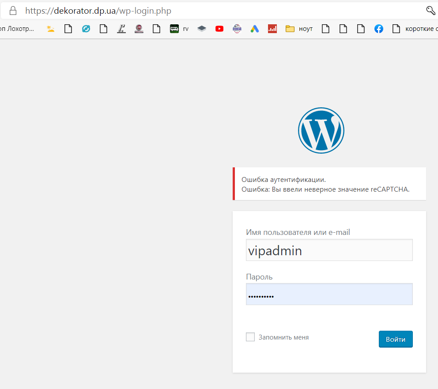438x389 pixels.
Task: Click the key saved-passwords icon in address bar
Action: 430,10
